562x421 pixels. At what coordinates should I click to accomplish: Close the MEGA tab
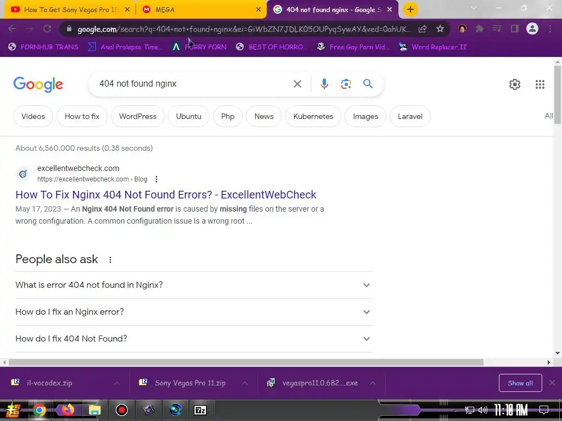(258, 10)
